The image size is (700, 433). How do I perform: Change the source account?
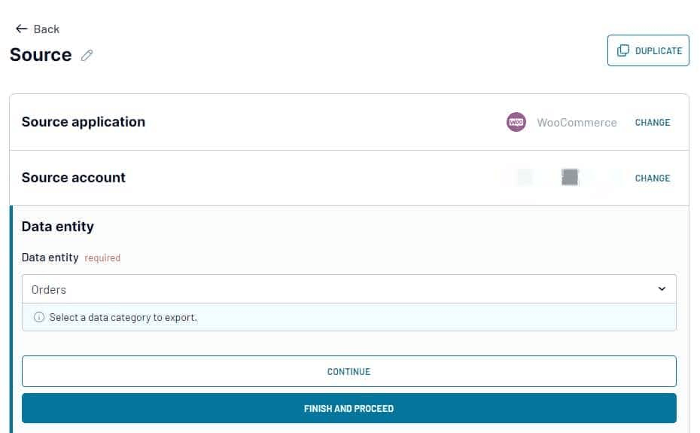[x=652, y=178]
